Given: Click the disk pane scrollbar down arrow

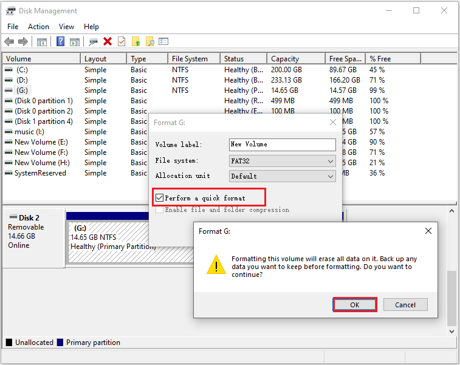Looking at the screenshot, I should 451,332.
